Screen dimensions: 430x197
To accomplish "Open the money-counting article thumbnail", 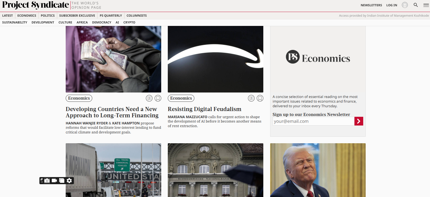I will (113, 59).
